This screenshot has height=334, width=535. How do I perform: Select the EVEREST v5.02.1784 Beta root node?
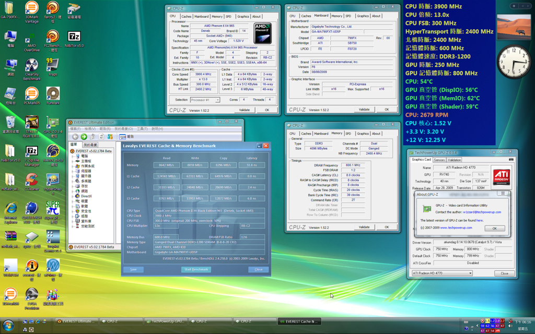tap(91, 151)
